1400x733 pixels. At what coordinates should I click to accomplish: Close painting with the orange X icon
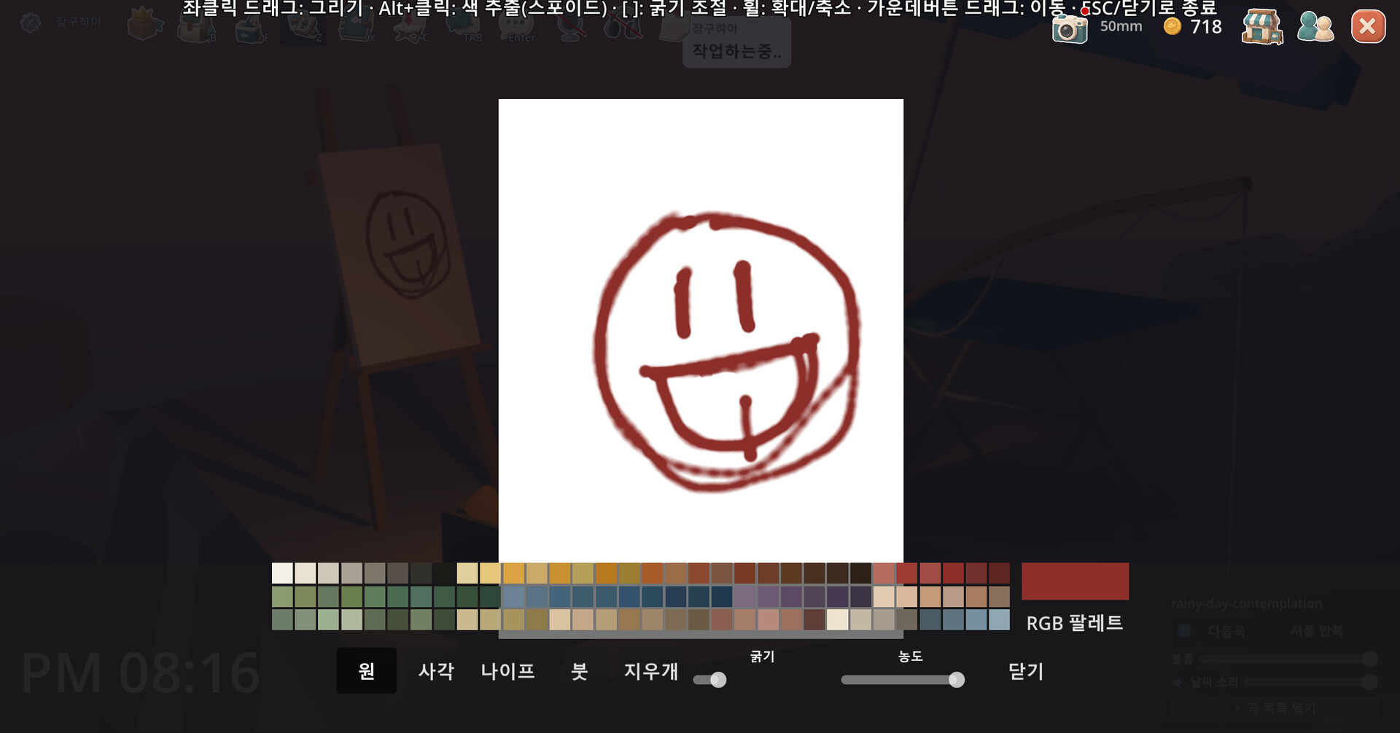[1368, 27]
